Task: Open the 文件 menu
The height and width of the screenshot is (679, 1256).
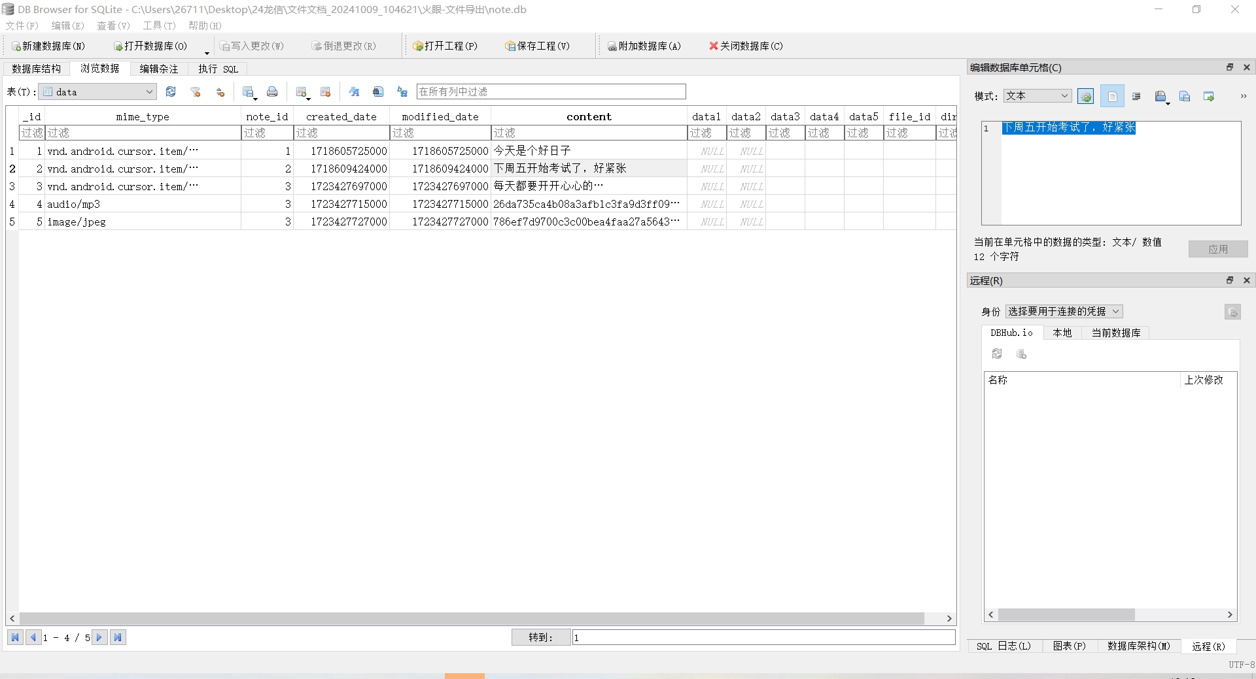Action: pos(22,25)
